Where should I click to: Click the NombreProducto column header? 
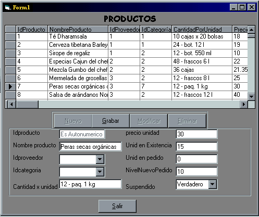click(78, 30)
